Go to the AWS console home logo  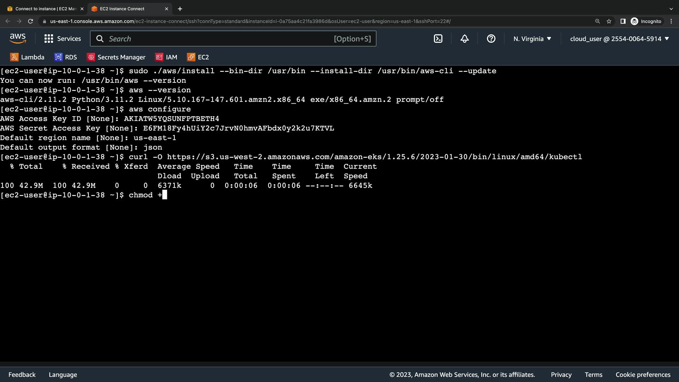point(18,39)
